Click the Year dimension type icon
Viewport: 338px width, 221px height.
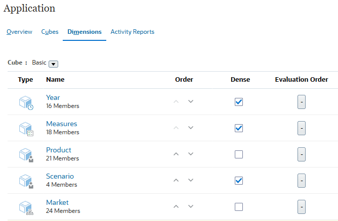pos(26,102)
